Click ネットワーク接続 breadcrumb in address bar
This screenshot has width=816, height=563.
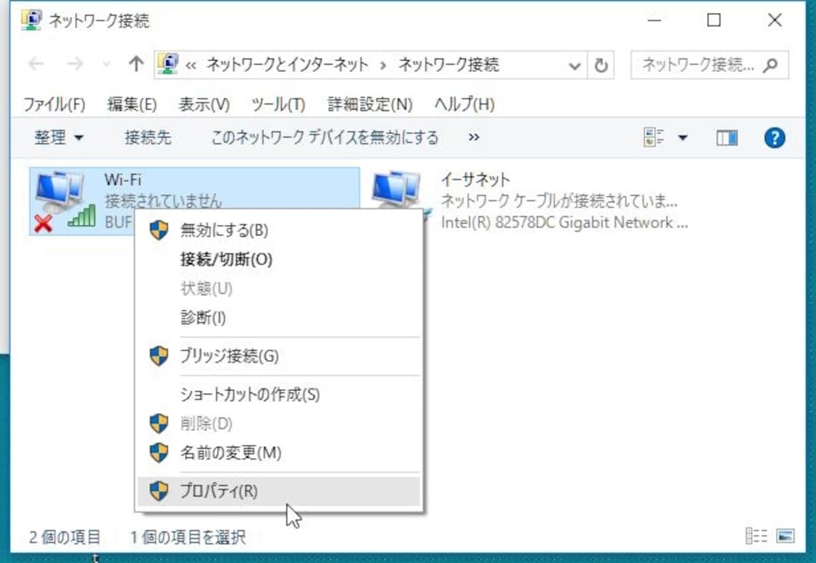coord(449,65)
